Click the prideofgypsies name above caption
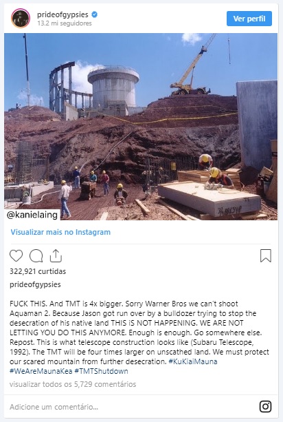The height and width of the screenshot is (422, 283). (x=35, y=284)
